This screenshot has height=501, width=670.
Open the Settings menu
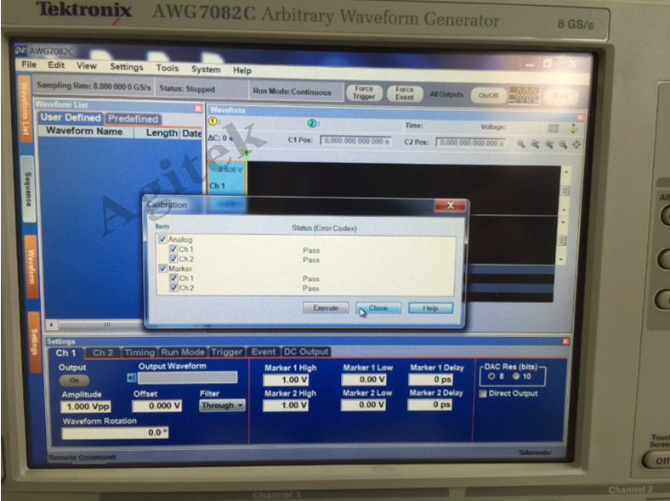click(127, 67)
